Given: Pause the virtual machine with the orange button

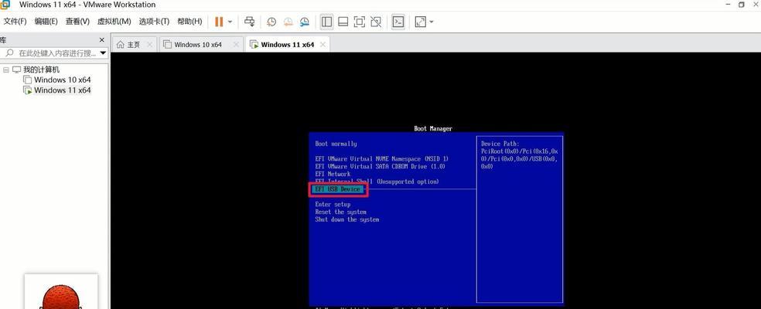Looking at the screenshot, I should 219,22.
